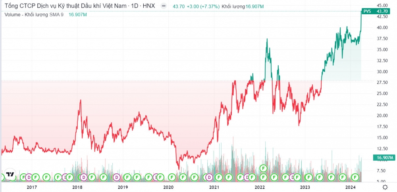Click the 40.00 price axis label
397x192 pixels.
pyautogui.click(x=382, y=27)
